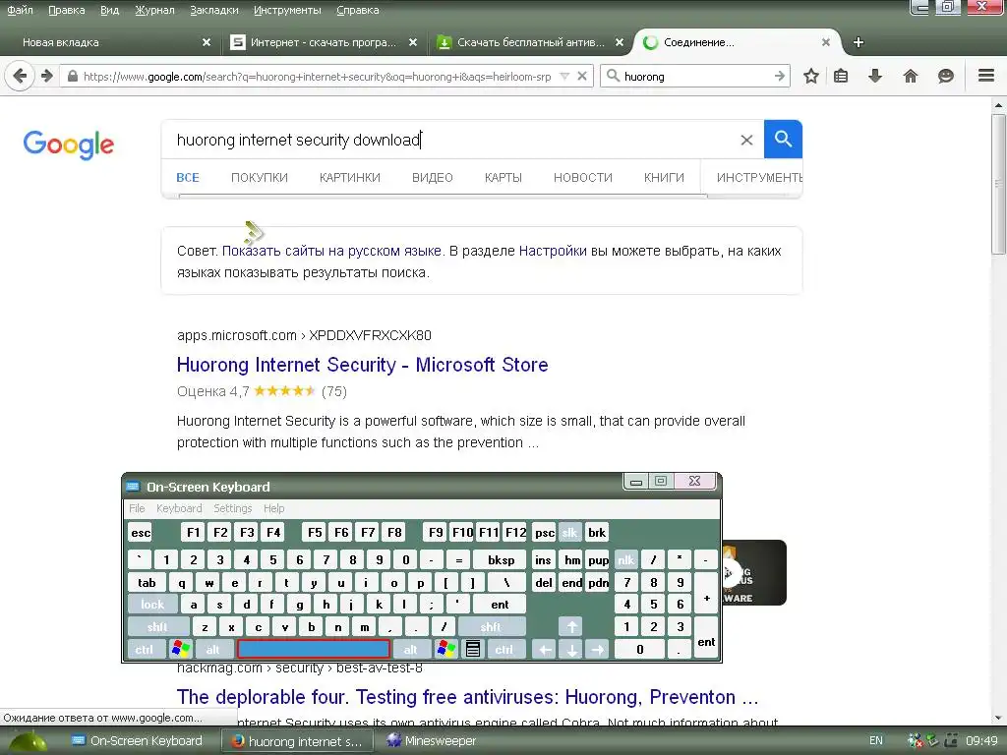1007x755 pixels.
Task: Click the tab key on keyboard
Action: click(148, 582)
